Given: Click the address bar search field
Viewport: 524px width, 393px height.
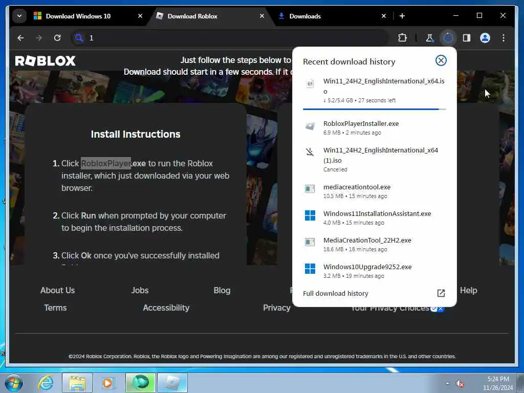Looking at the screenshot, I should click(x=230, y=38).
